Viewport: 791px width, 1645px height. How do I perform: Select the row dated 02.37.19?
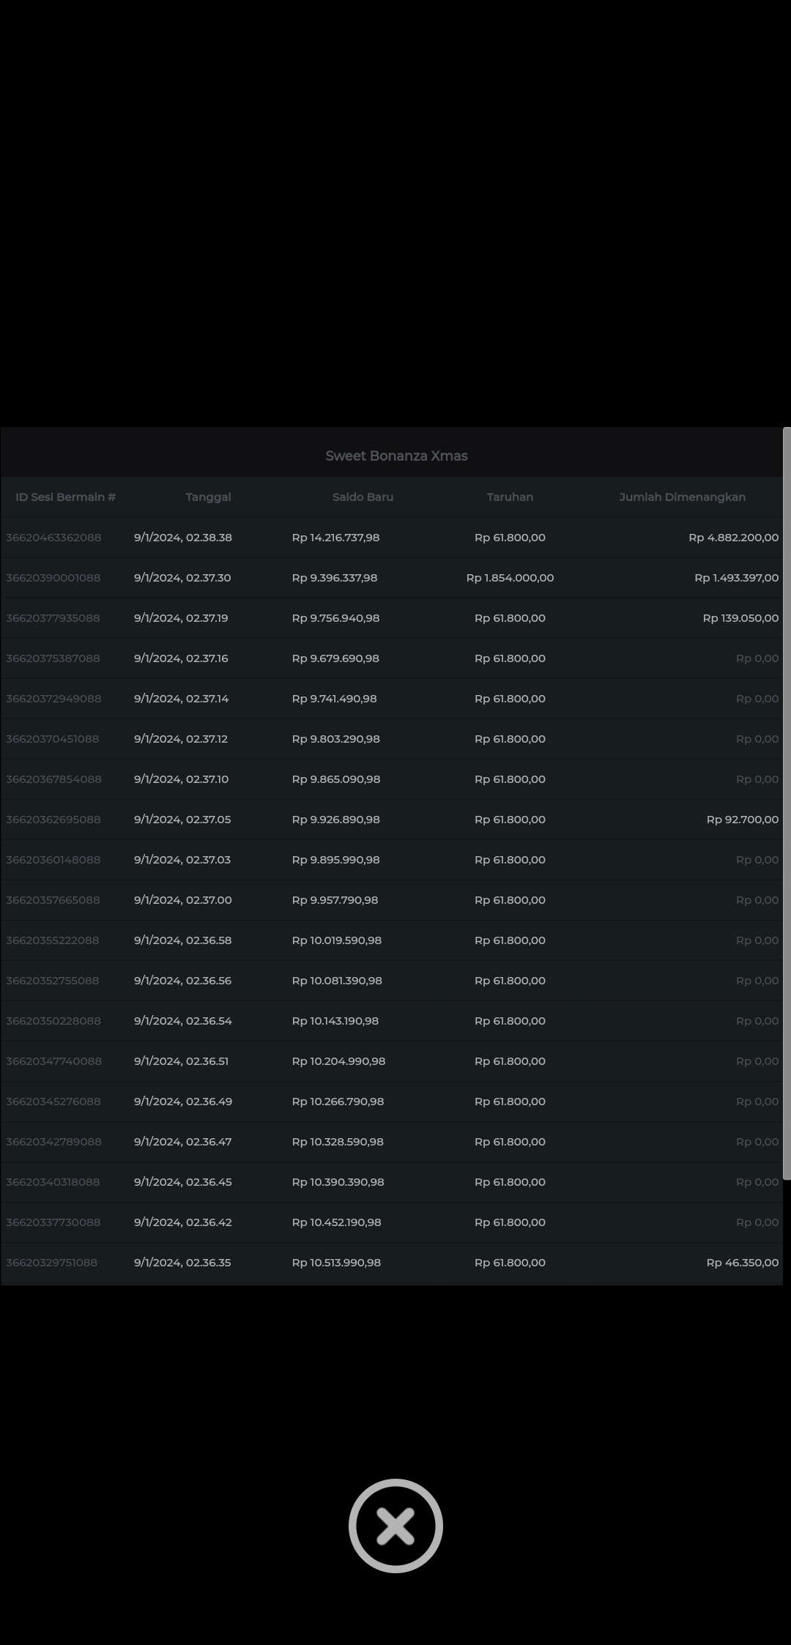[x=181, y=618]
